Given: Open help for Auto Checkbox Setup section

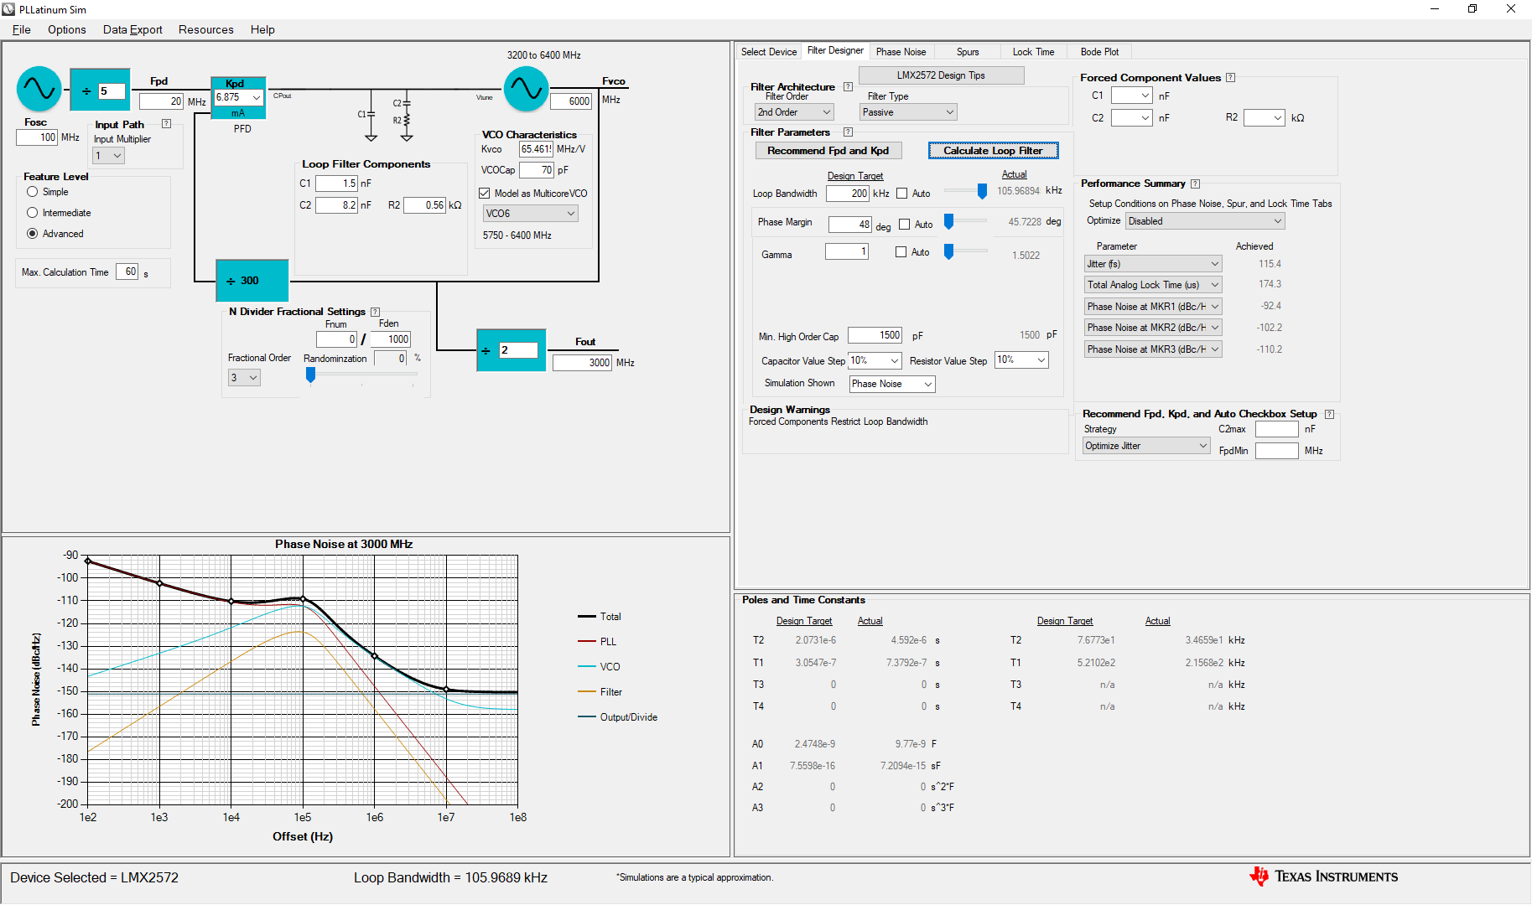Looking at the screenshot, I should click(1329, 414).
